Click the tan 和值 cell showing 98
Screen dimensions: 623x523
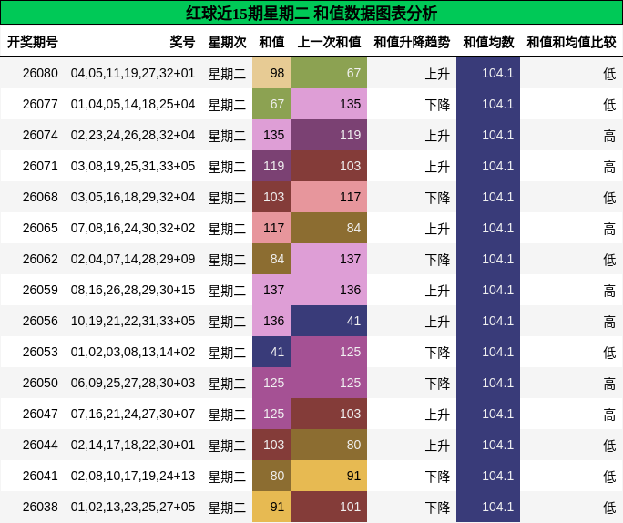[271, 73]
